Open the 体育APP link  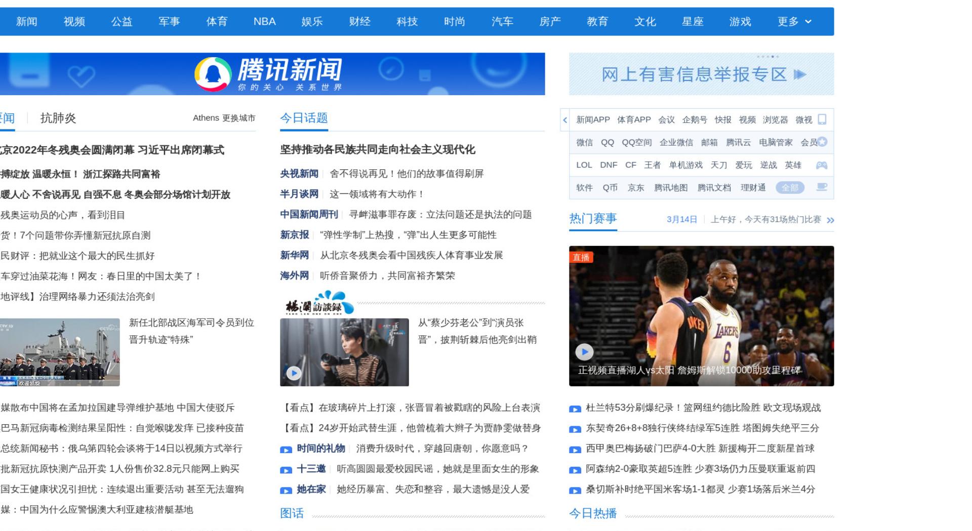[634, 119]
